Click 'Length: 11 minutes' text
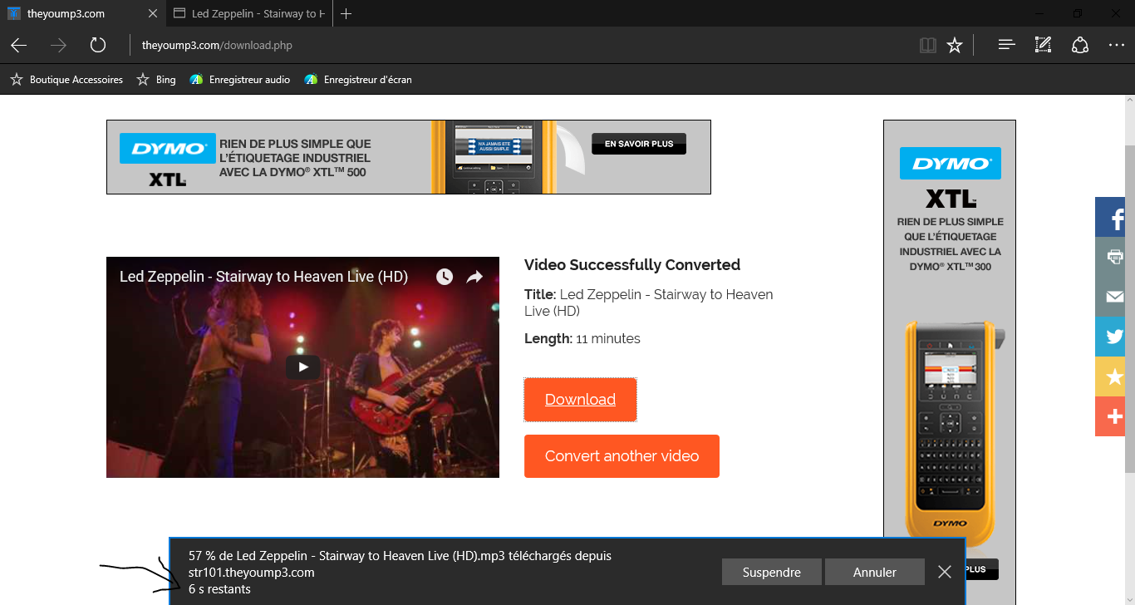1135x605 pixels. pos(582,339)
